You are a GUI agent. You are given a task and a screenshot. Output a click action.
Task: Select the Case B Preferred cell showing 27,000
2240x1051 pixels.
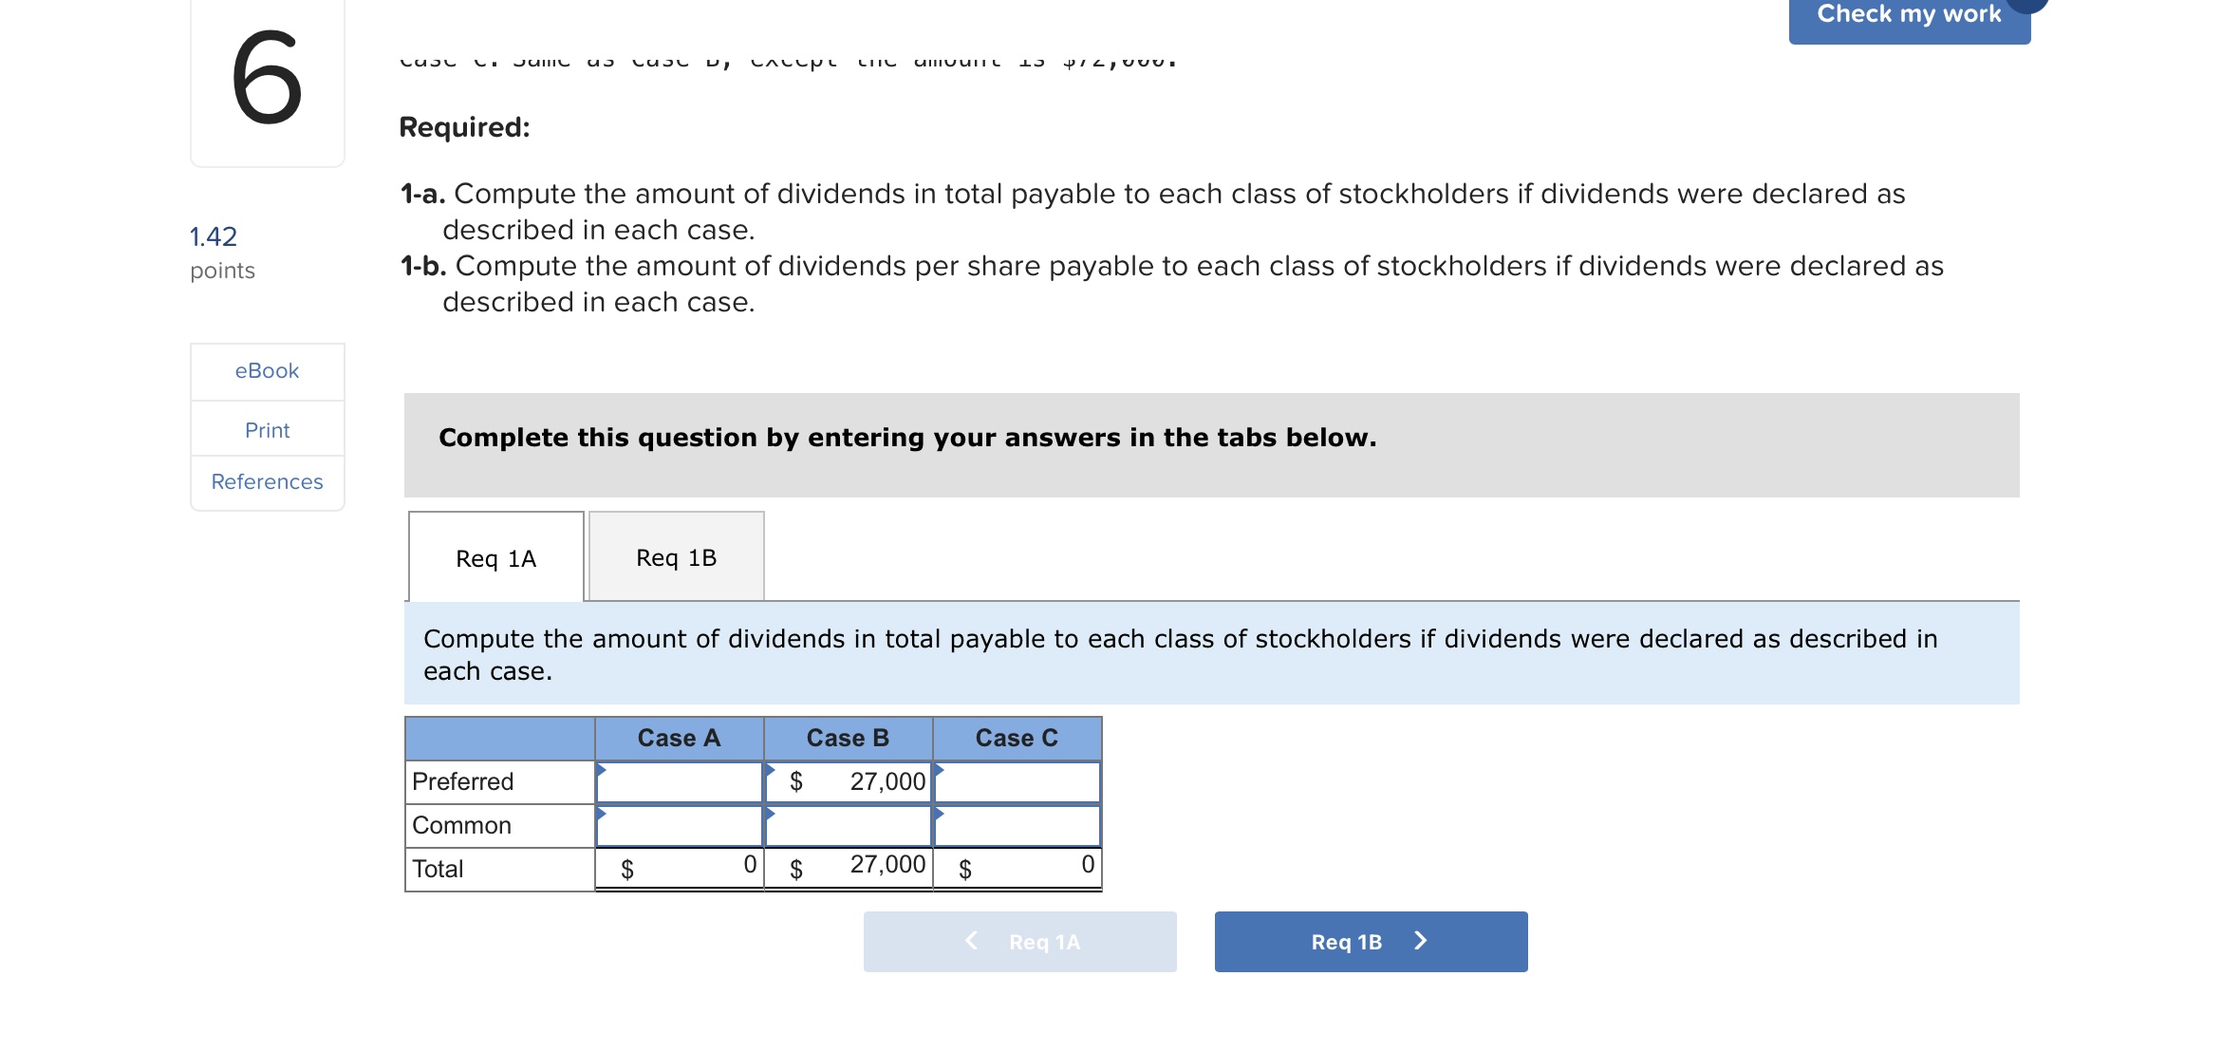click(x=849, y=782)
